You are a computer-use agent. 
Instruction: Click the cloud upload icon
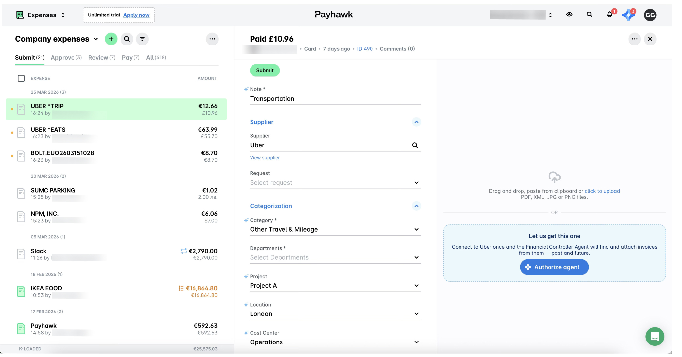[554, 177]
